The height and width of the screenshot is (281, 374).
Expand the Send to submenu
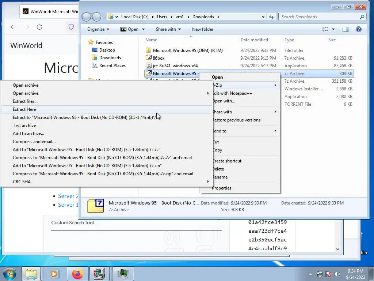click(x=246, y=131)
